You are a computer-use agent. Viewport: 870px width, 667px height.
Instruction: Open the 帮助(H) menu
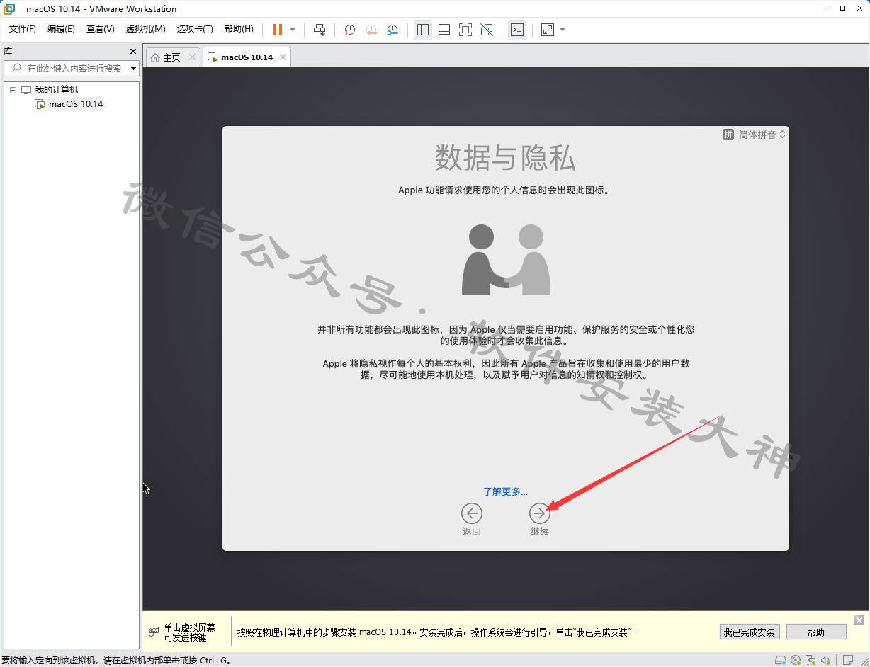(239, 29)
